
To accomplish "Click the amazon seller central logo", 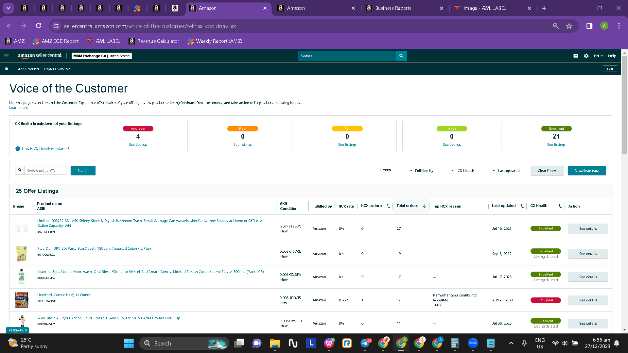I will (40, 56).
